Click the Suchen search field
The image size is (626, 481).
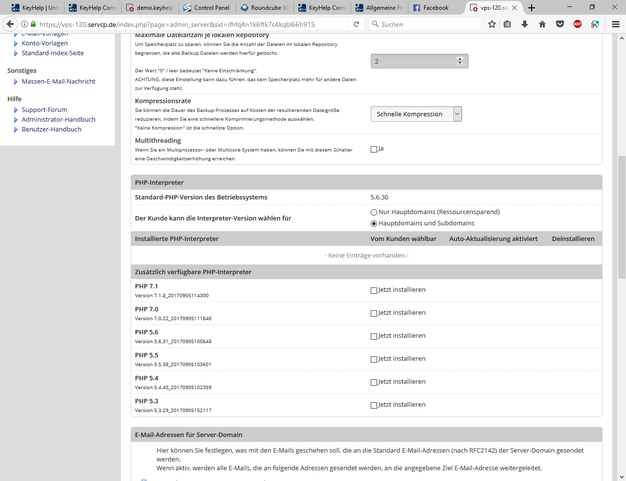425,24
